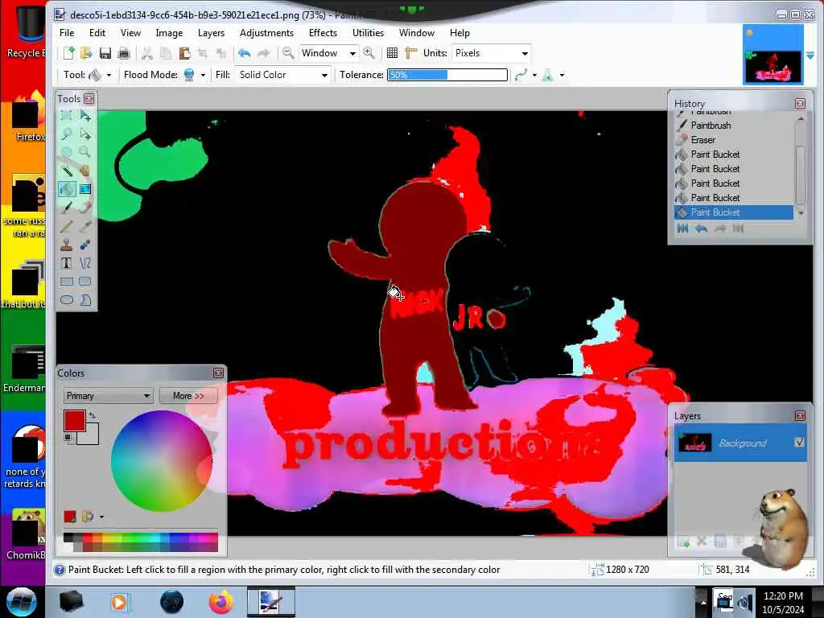The width and height of the screenshot is (824, 618).
Task: Open the Effects menu
Action: [x=323, y=32]
